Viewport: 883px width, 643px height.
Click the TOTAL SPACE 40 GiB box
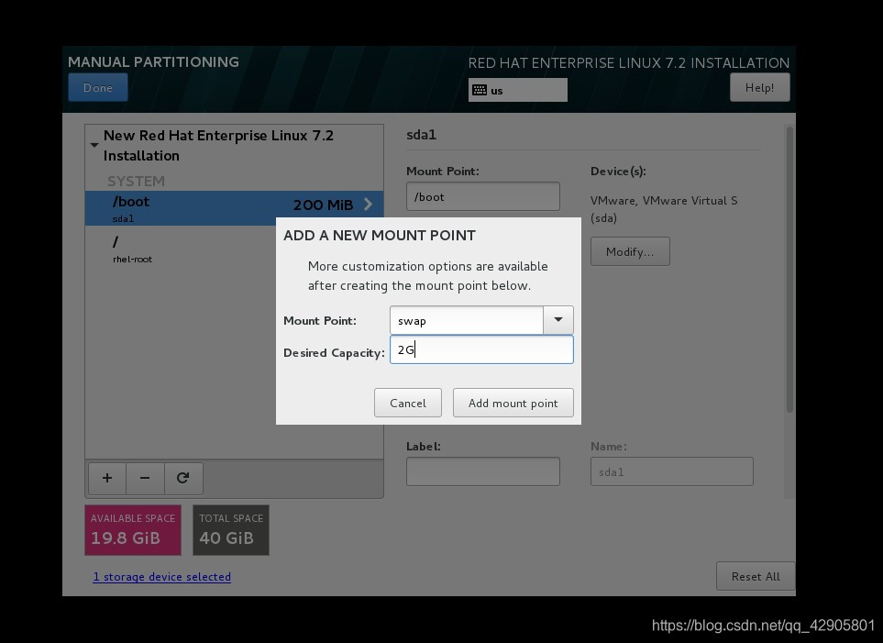tap(231, 530)
